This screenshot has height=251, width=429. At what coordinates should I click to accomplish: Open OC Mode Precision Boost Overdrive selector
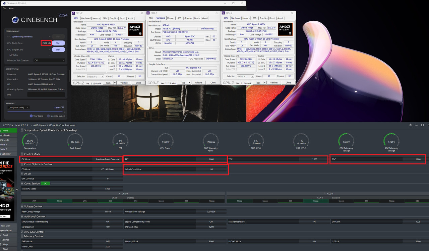108,159
